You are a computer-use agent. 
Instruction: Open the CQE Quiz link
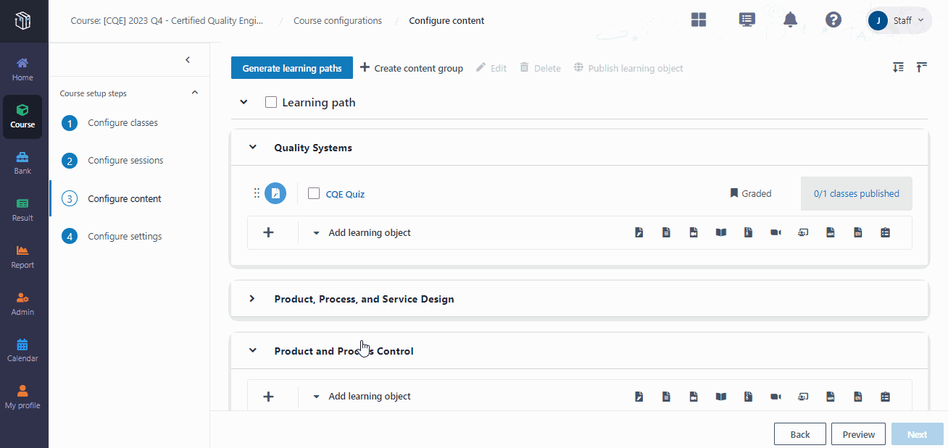345,194
